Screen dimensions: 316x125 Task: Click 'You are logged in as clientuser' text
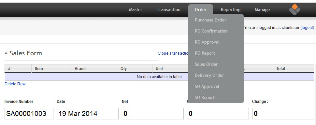(272, 28)
